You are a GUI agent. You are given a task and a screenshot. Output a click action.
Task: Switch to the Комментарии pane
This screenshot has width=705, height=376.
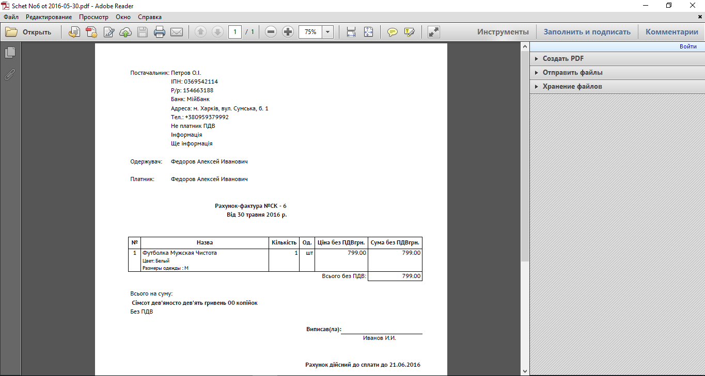(671, 32)
